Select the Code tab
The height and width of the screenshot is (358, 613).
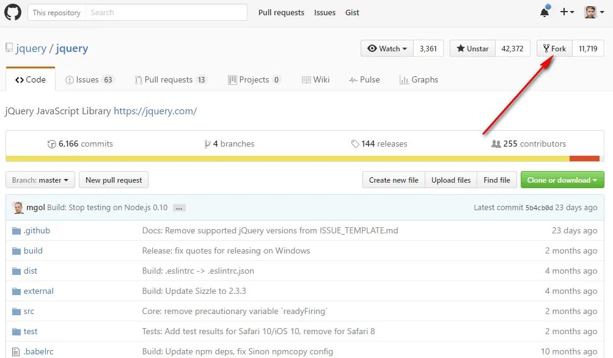tap(31, 79)
